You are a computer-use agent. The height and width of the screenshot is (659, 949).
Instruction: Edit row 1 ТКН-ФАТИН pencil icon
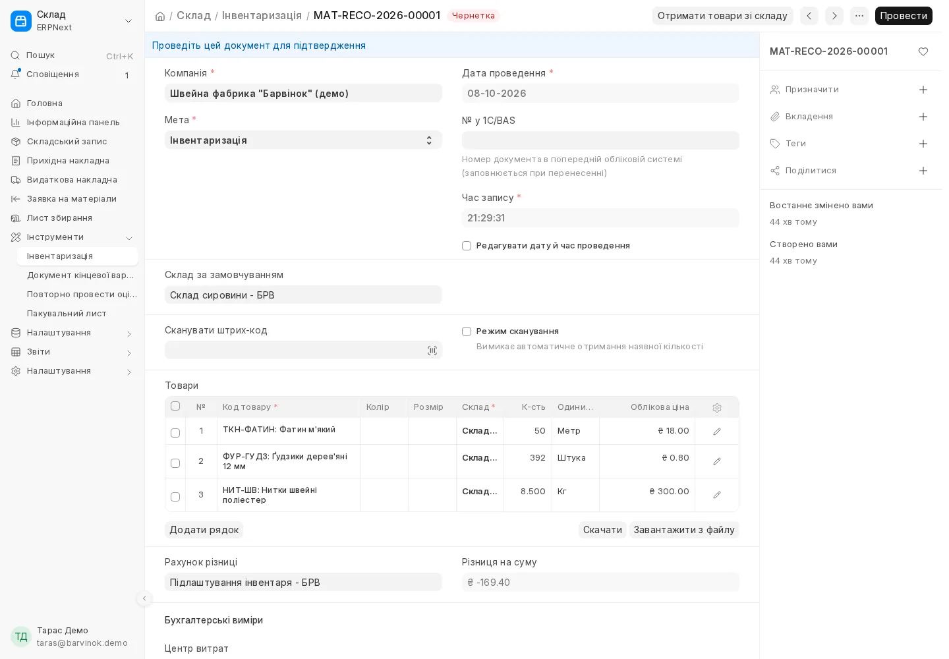click(717, 432)
